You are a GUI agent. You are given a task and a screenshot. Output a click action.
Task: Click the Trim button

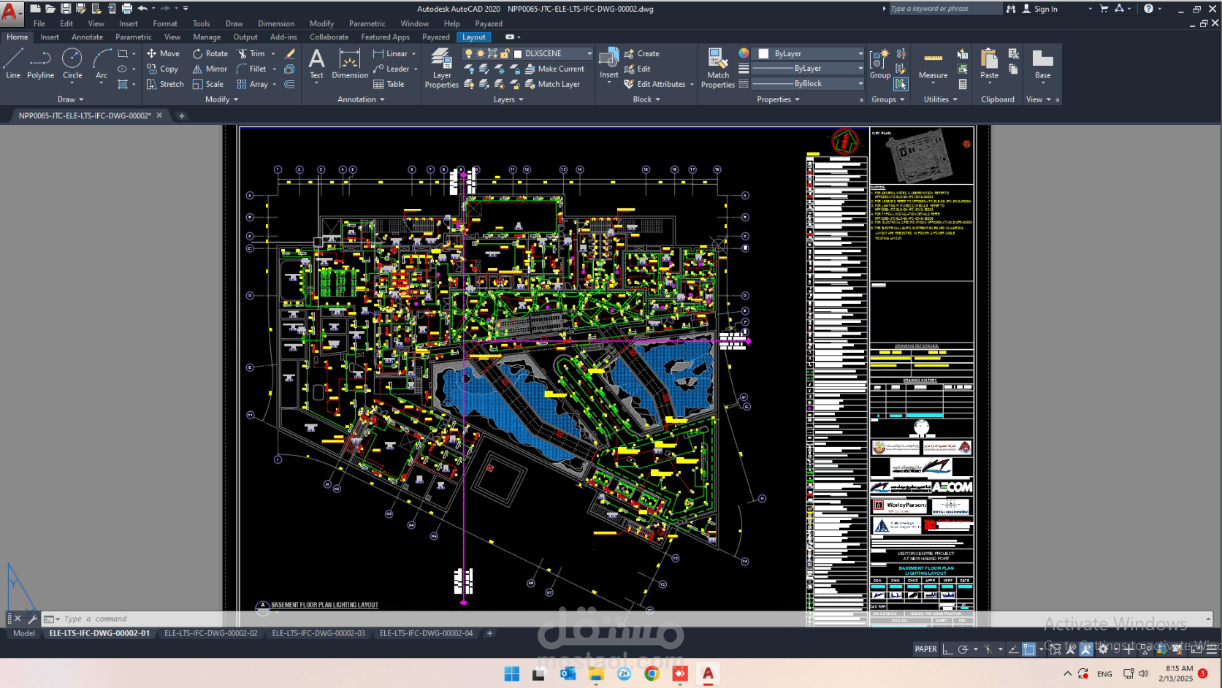(251, 53)
